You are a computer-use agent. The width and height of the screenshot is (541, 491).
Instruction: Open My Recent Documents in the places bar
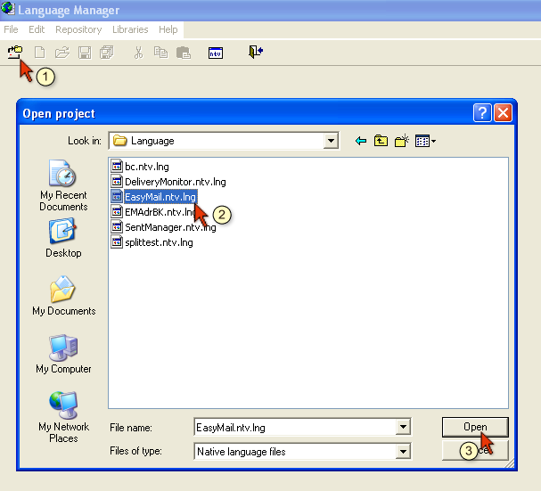(x=63, y=185)
